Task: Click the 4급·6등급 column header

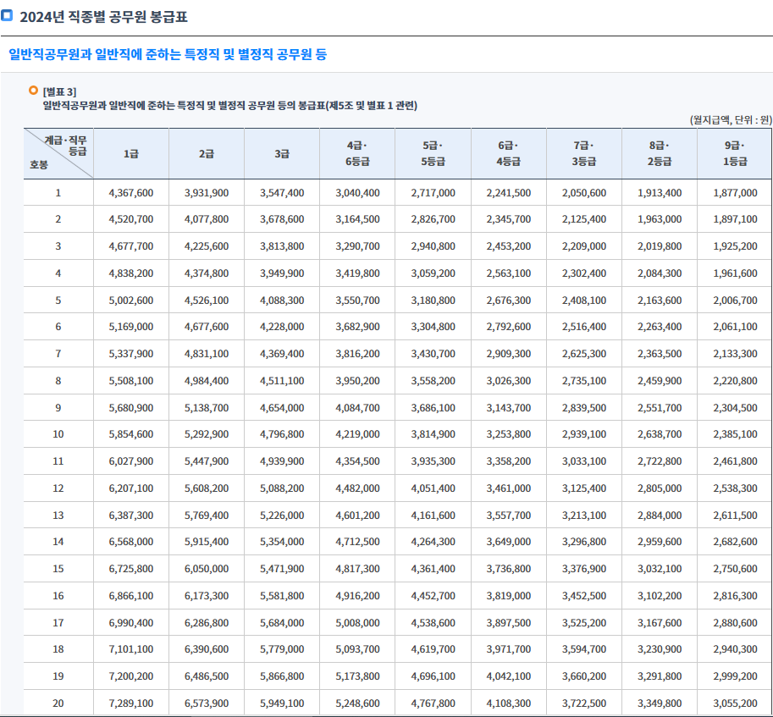Action: (357, 154)
